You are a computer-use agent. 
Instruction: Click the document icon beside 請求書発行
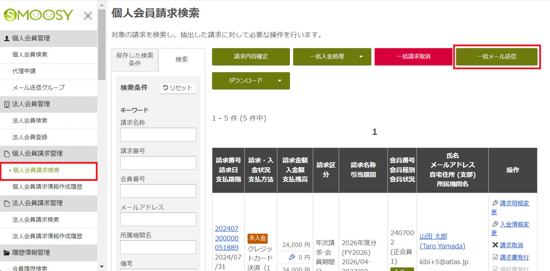[x=495, y=256]
